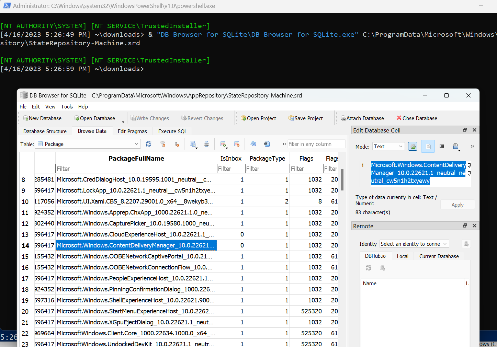Click the IsInbox column filter field

[231, 169]
